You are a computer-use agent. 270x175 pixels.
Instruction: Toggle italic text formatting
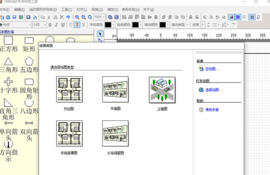pyautogui.click(x=56, y=25)
